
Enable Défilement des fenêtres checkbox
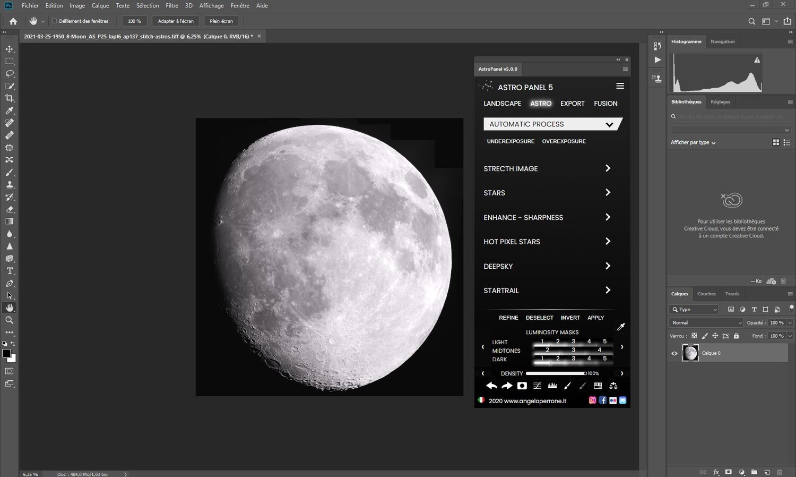pyautogui.click(x=55, y=21)
